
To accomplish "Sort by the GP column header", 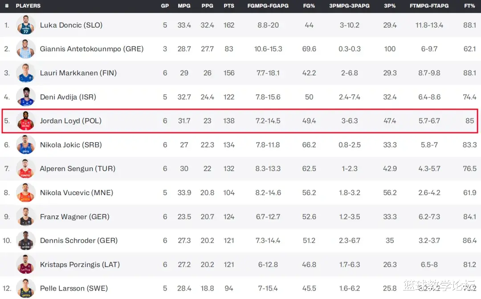I will (165, 6).
